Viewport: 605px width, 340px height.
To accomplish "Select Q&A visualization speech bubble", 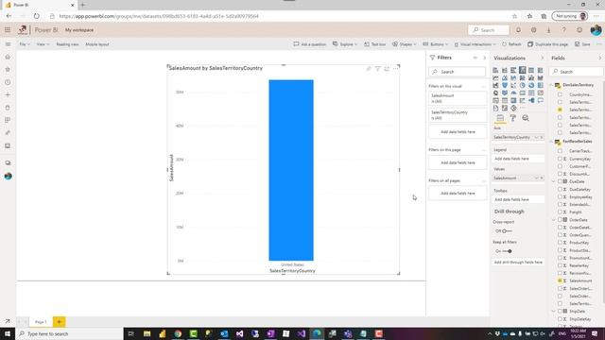I will (x=540, y=100).
